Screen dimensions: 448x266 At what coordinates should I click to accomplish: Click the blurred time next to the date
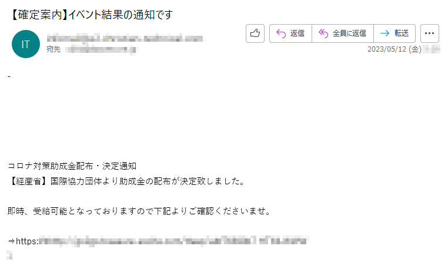click(432, 49)
